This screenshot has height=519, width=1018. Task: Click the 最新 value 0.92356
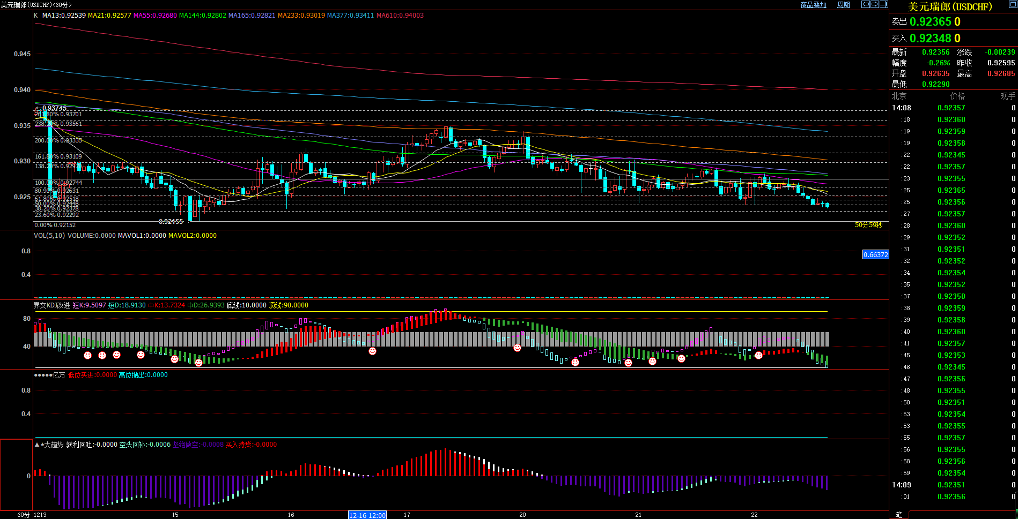point(935,52)
